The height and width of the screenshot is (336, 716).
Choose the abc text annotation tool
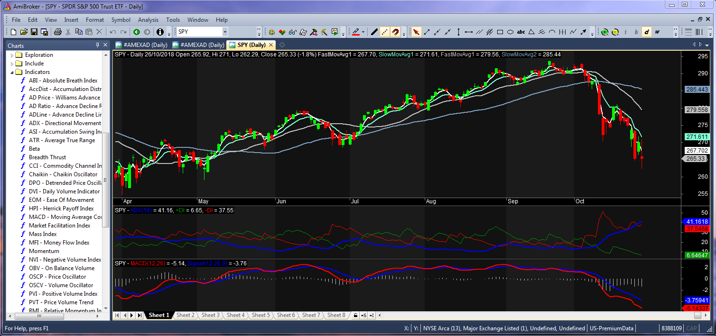[x=521, y=32]
